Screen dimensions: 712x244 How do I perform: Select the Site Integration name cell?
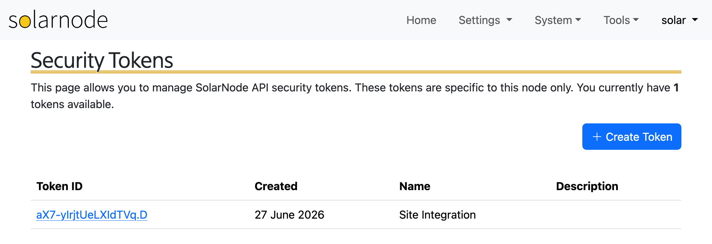click(x=437, y=215)
